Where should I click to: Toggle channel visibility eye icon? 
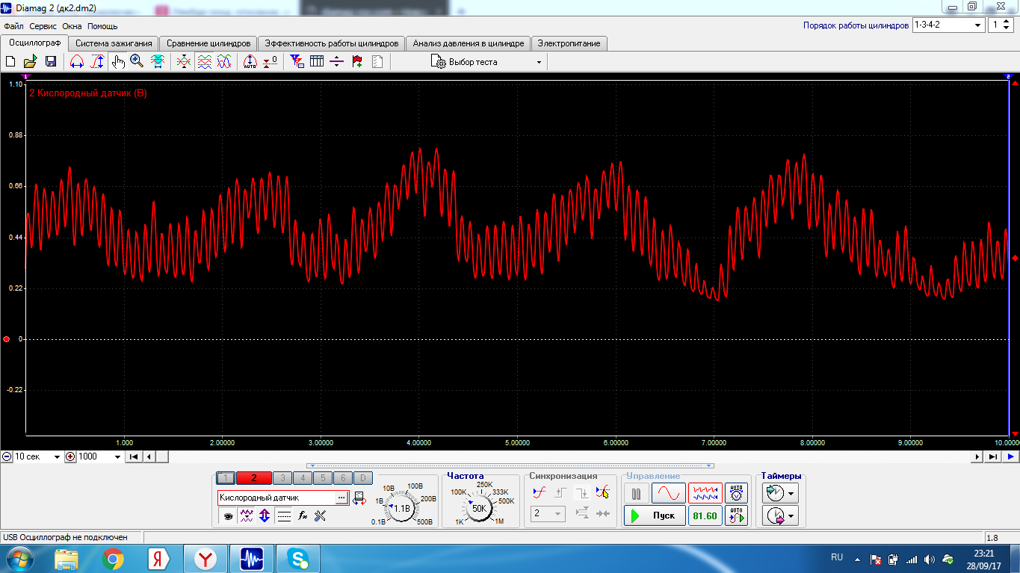click(x=228, y=515)
